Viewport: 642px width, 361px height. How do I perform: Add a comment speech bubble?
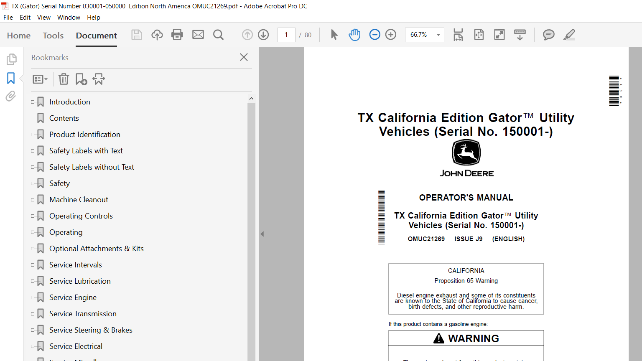(549, 35)
